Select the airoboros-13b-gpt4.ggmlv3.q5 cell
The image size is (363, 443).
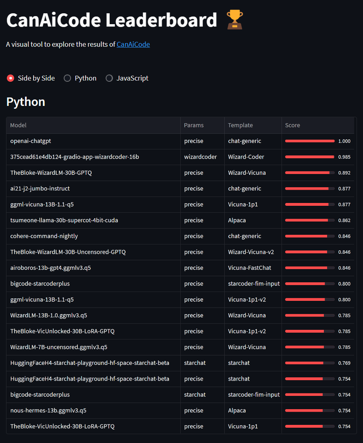(x=93, y=267)
